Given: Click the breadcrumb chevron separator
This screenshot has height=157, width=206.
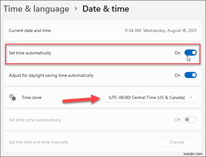Looking at the screenshot, I should (76, 9).
